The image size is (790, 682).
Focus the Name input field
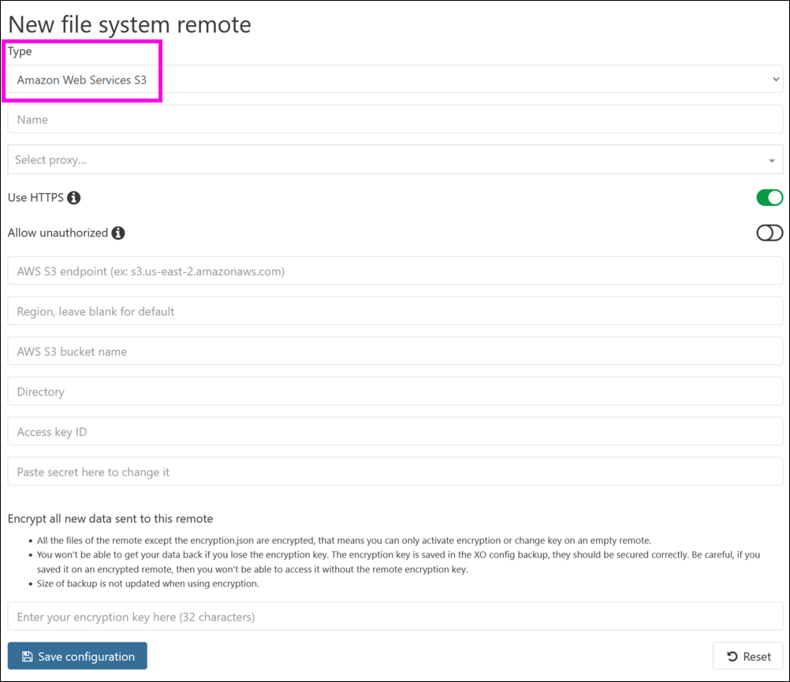[x=395, y=119]
